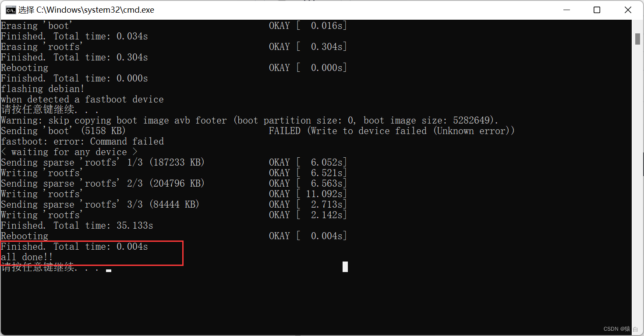Click the blinking underscore prompt cursor
Viewport: 644px width, 336px height.
coord(109,271)
